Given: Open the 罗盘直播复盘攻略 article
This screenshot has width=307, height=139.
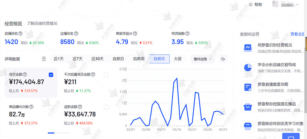Looking at the screenshot, I should [273, 85].
